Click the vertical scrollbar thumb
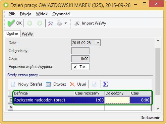 [158, 72]
